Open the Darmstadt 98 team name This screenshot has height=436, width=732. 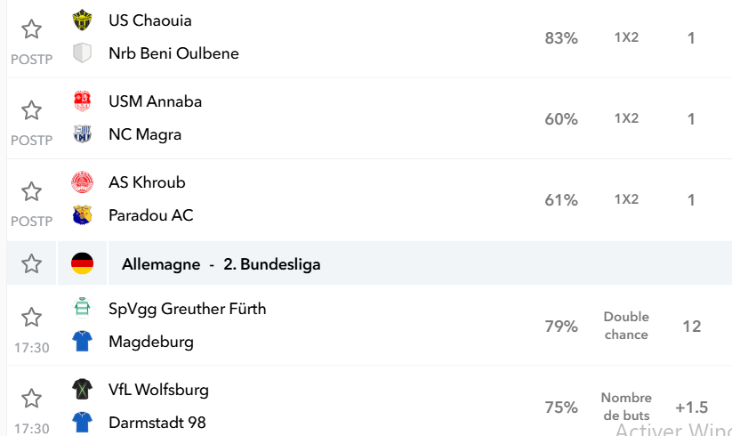(157, 423)
